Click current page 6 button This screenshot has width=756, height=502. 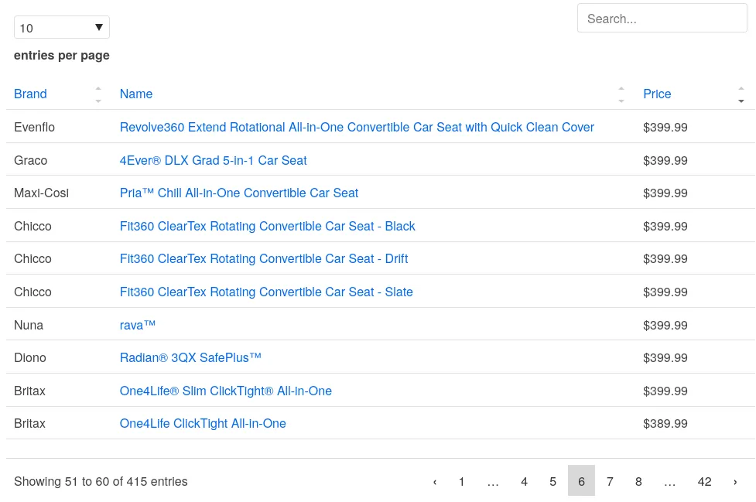[x=581, y=481]
